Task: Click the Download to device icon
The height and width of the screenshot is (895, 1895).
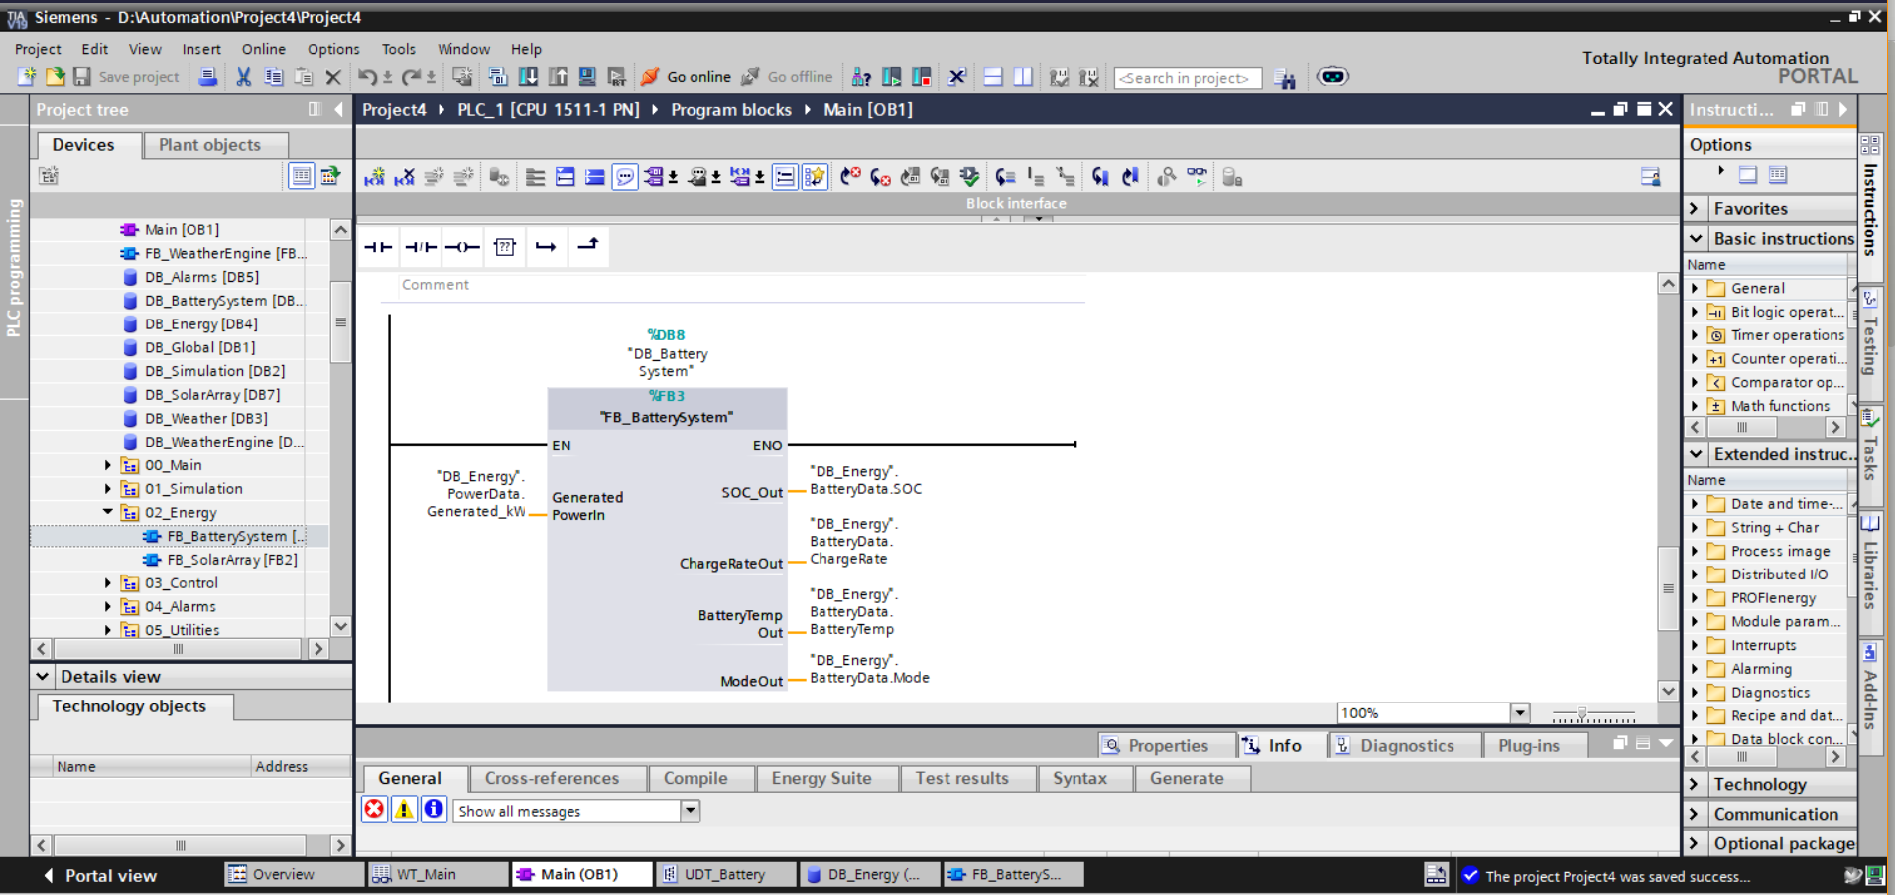Action: pyautogui.click(x=529, y=77)
